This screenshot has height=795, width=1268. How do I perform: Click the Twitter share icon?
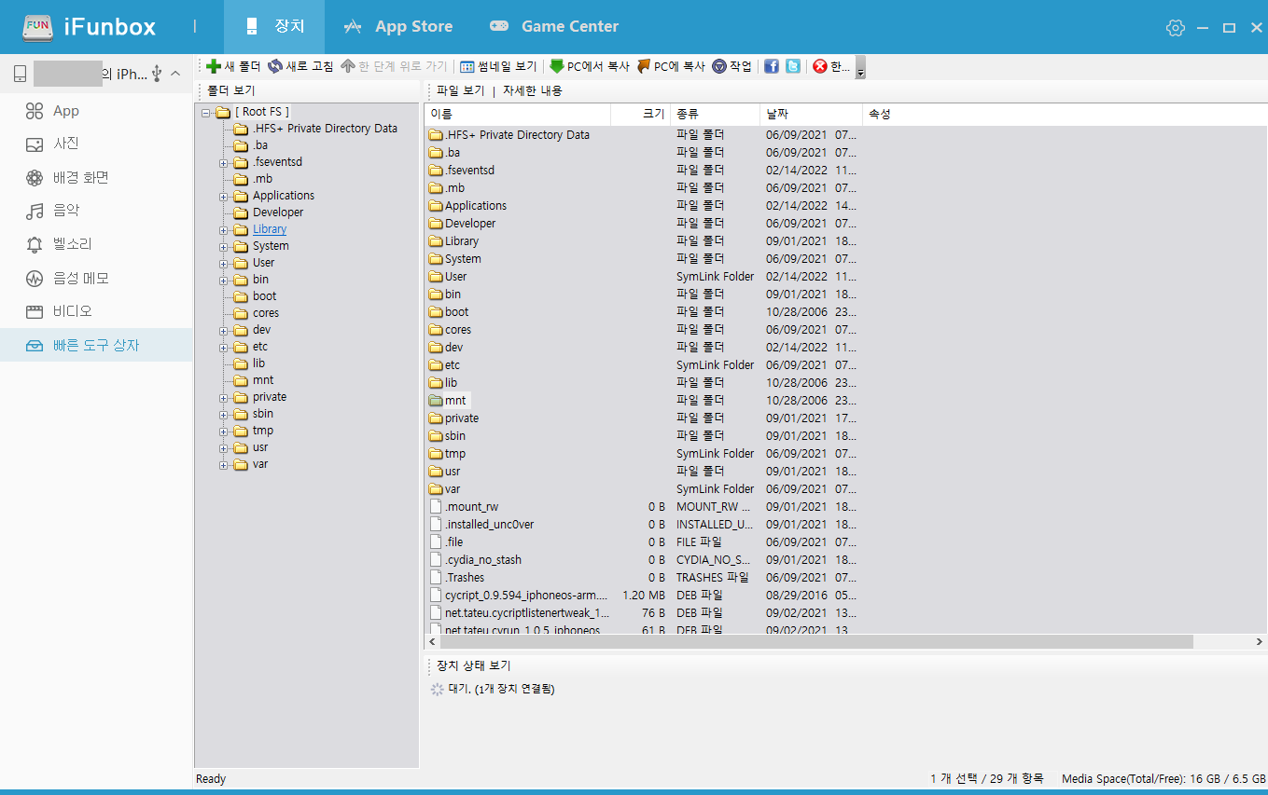coord(792,66)
